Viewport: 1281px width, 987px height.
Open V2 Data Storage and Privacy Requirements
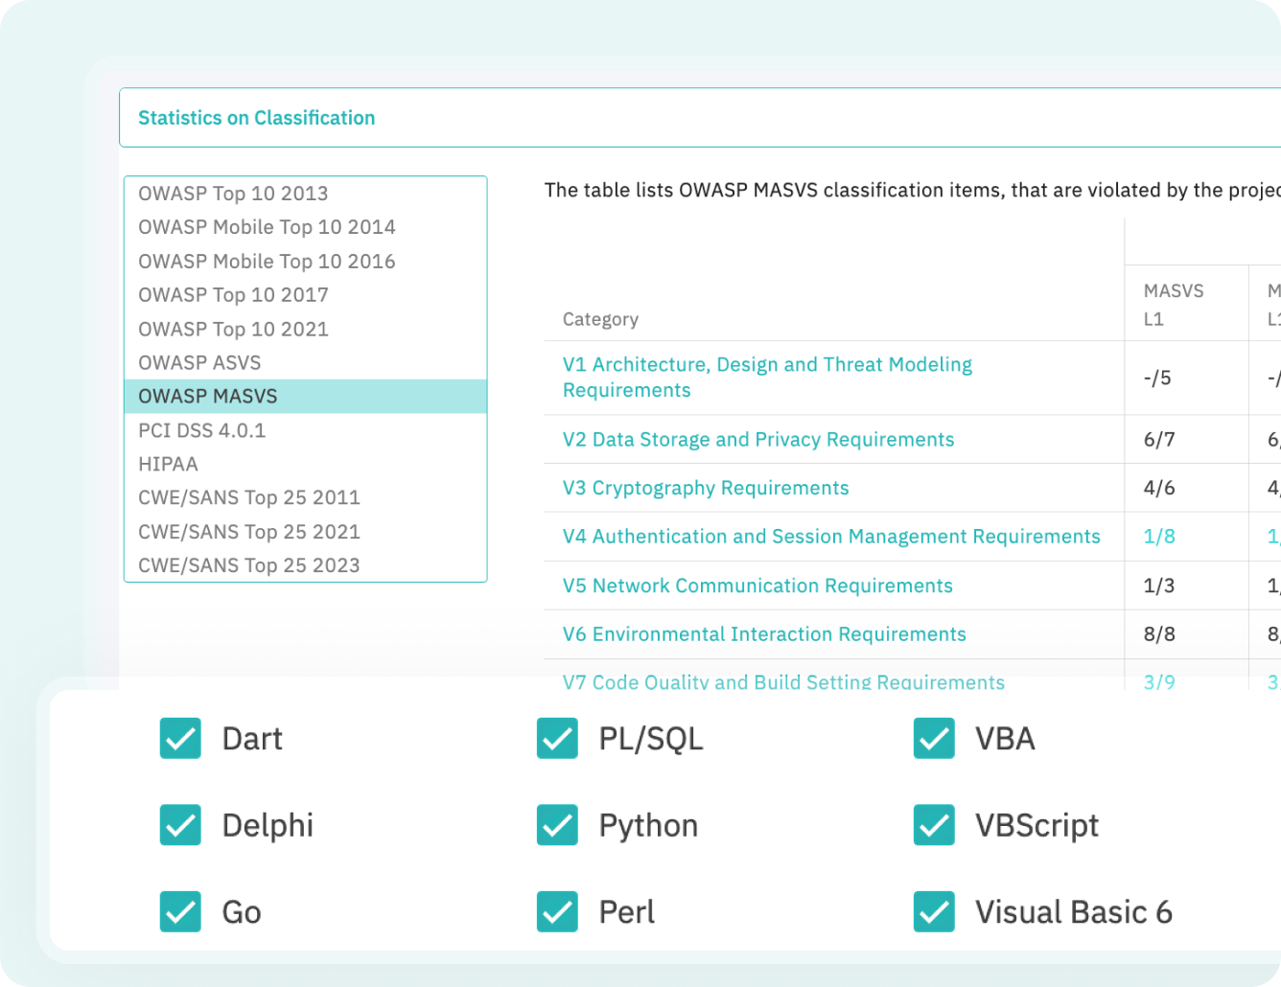coord(758,439)
